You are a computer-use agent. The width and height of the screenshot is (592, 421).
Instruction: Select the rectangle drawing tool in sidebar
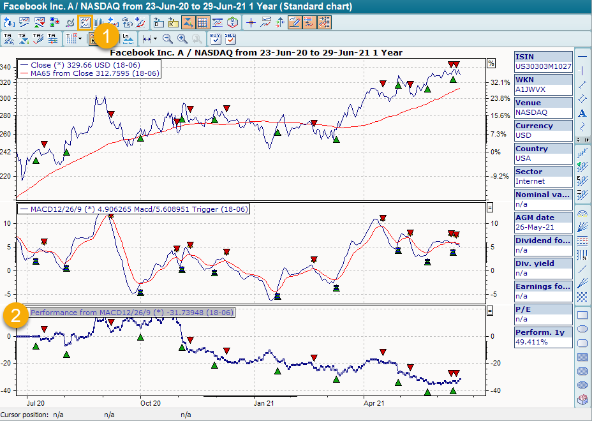coord(582,315)
